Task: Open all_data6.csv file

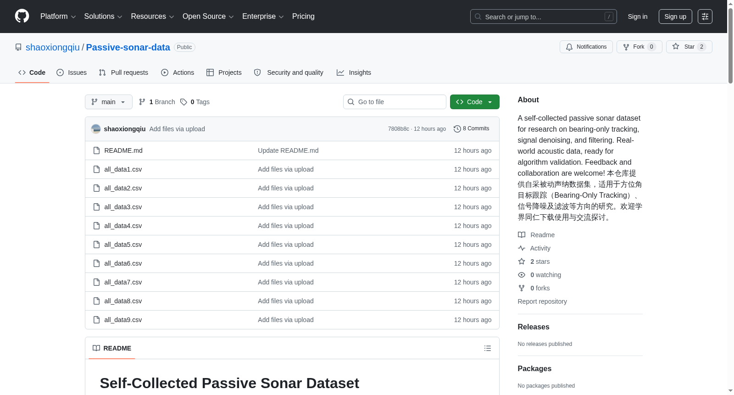Action: 123,263
